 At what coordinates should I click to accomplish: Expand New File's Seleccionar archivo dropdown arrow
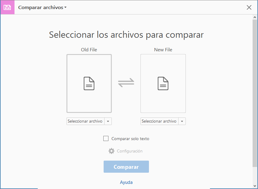182,121
